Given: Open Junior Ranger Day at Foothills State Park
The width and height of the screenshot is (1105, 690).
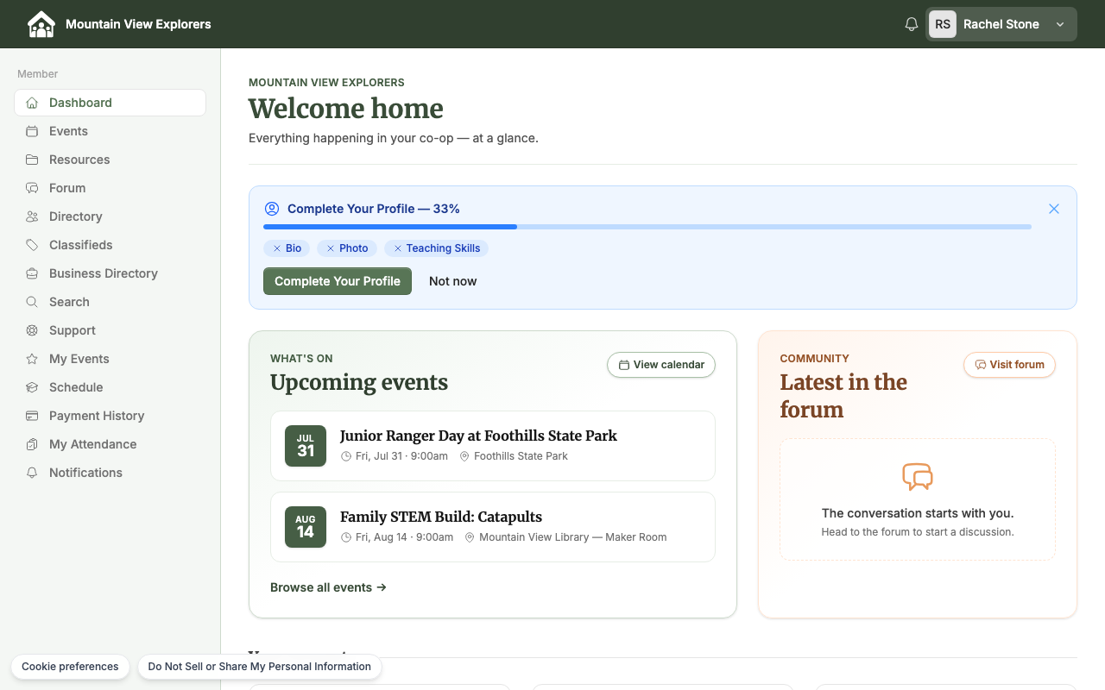Looking at the screenshot, I should pos(493,446).
